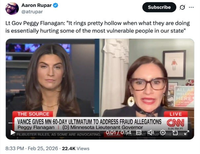Enter video fullscreen using expand arrows

point(186,133)
